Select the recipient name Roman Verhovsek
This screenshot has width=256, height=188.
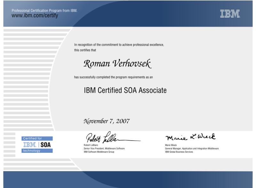(x=117, y=64)
